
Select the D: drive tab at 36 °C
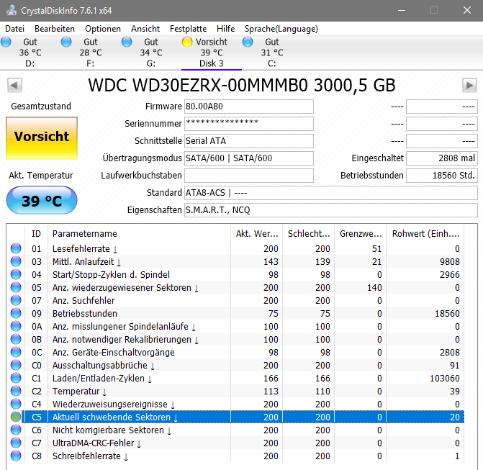coord(30,53)
